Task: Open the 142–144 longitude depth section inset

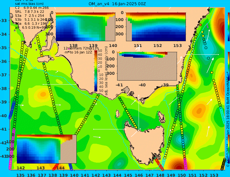Action: tap(47, 149)
